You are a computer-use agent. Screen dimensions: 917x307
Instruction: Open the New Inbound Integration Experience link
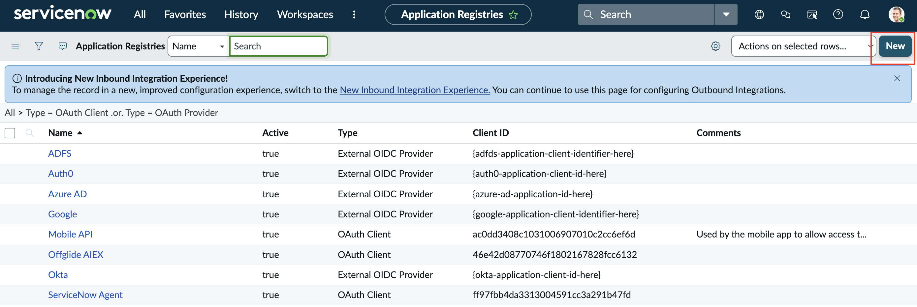coord(415,90)
